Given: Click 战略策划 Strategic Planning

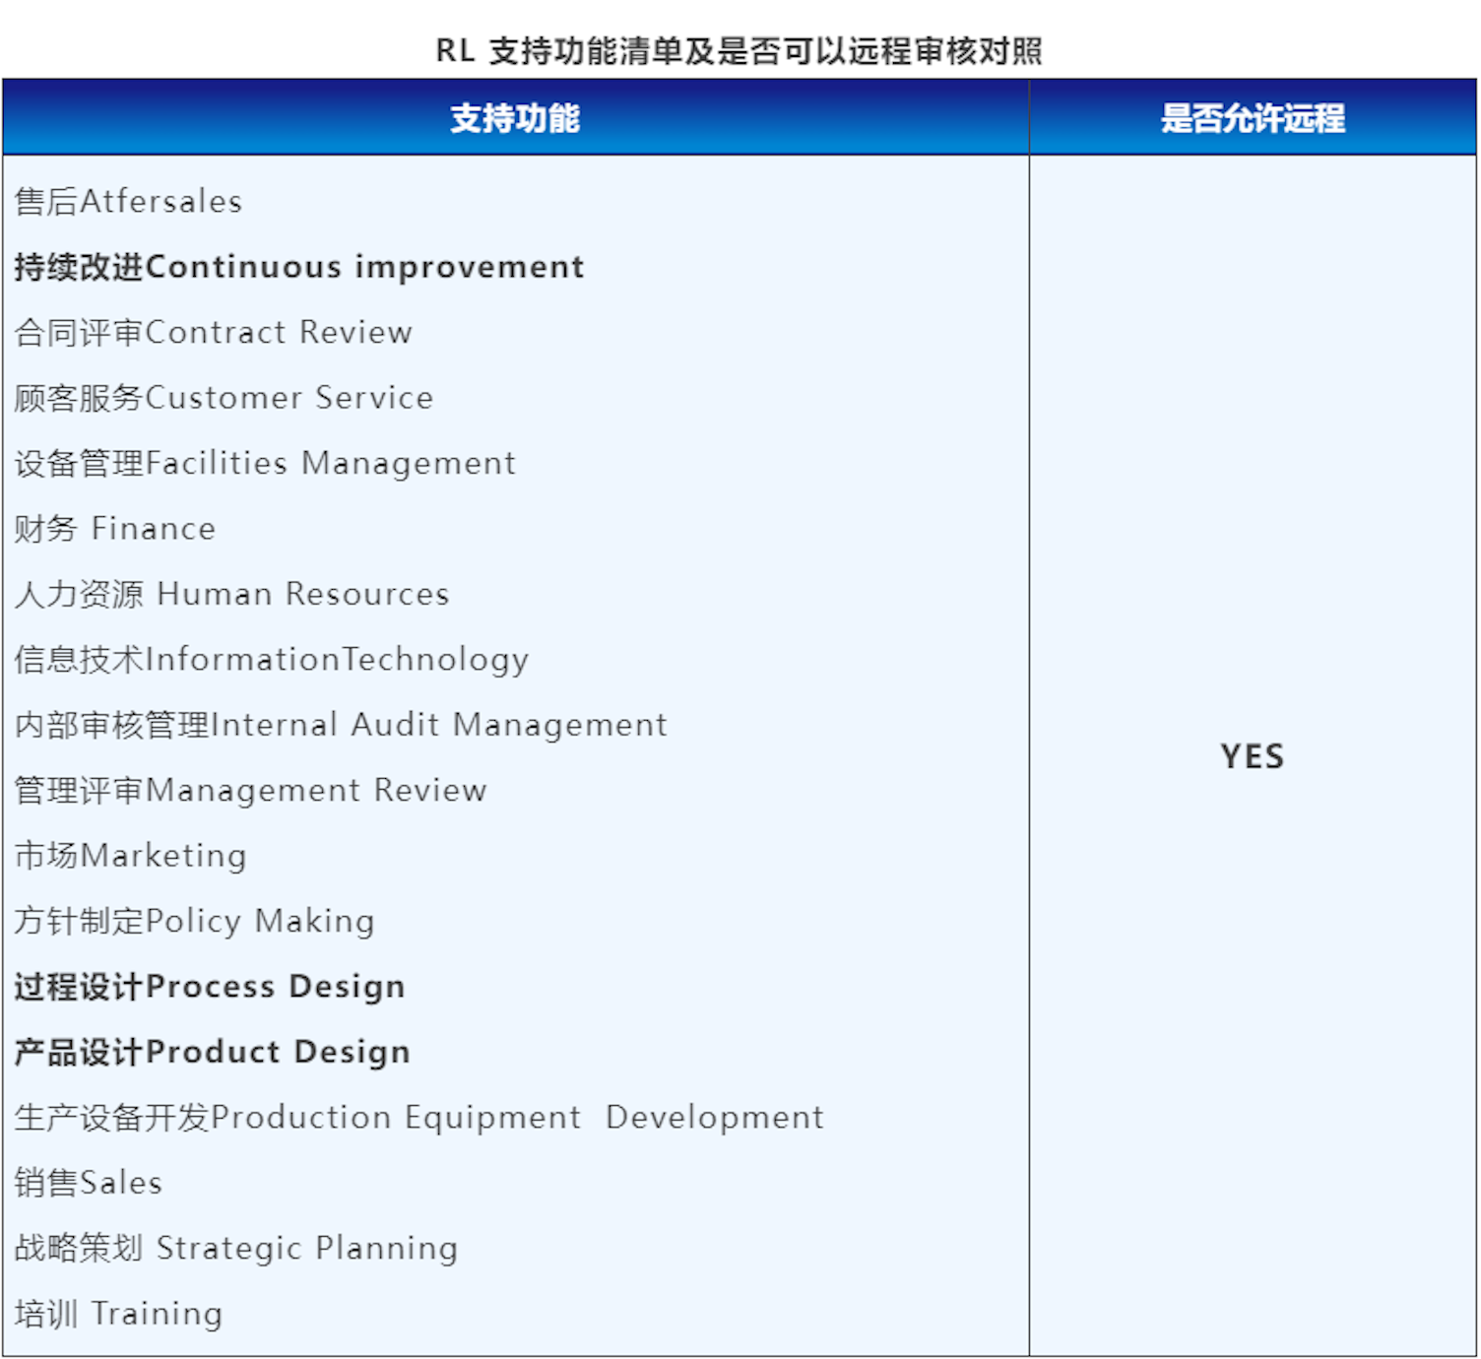Looking at the screenshot, I should click(234, 1249).
